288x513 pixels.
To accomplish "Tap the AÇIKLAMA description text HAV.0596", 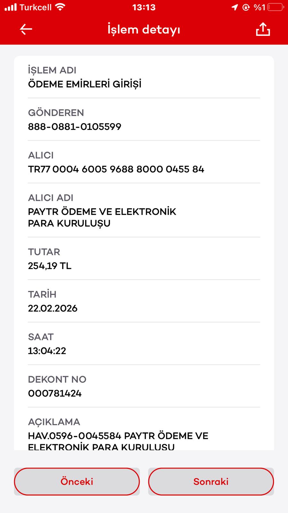I will (x=118, y=441).
